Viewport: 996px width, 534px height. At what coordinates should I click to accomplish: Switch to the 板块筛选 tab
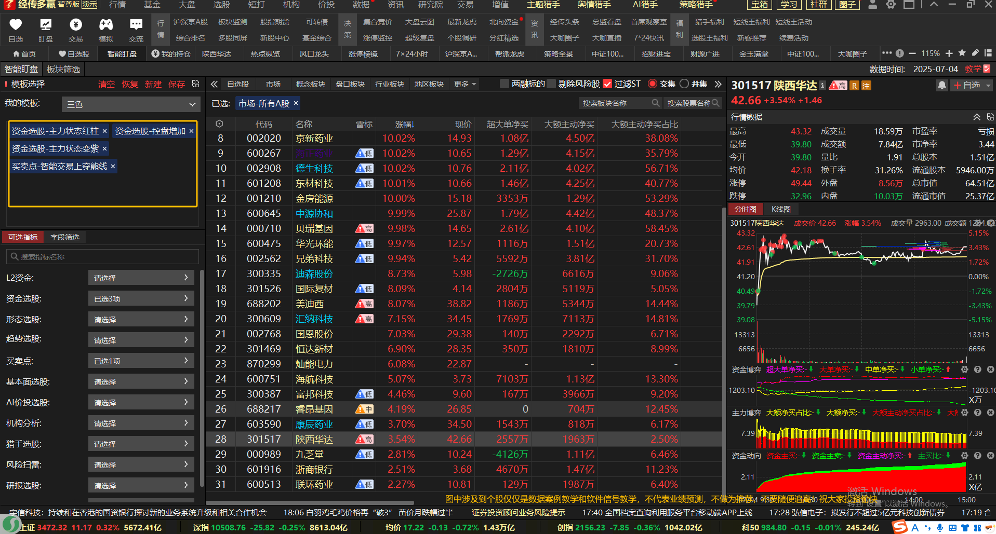click(63, 69)
